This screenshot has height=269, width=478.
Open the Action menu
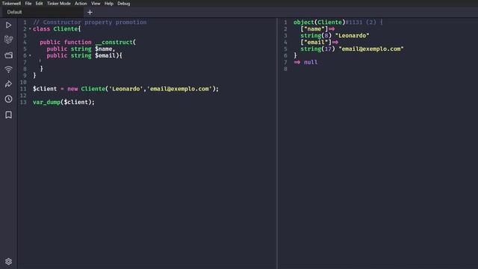pos(81,4)
